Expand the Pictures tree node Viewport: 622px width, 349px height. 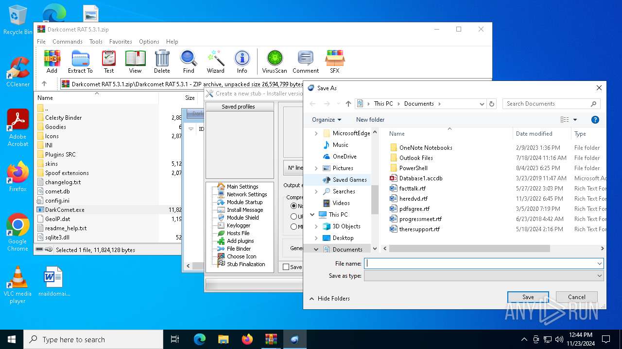click(x=316, y=168)
